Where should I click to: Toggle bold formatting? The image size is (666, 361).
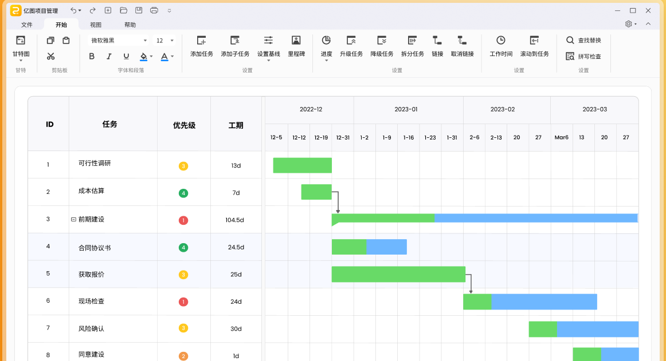click(x=92, y=57)
